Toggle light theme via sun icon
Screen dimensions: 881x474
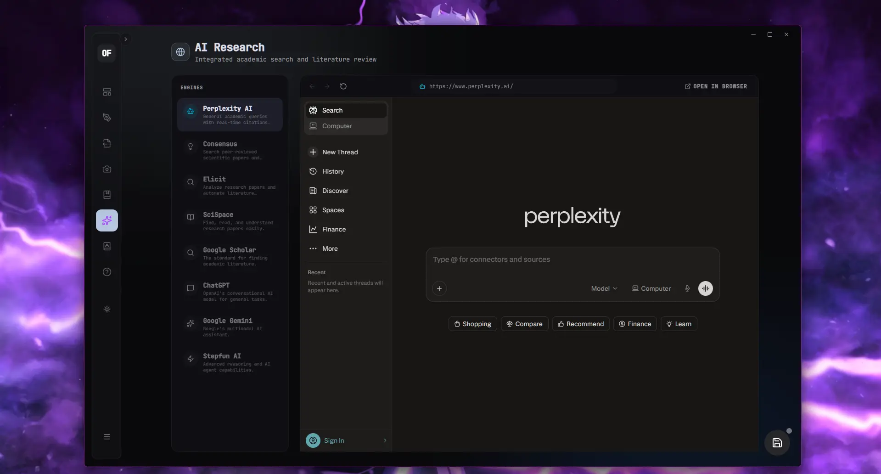coord(107,309)
